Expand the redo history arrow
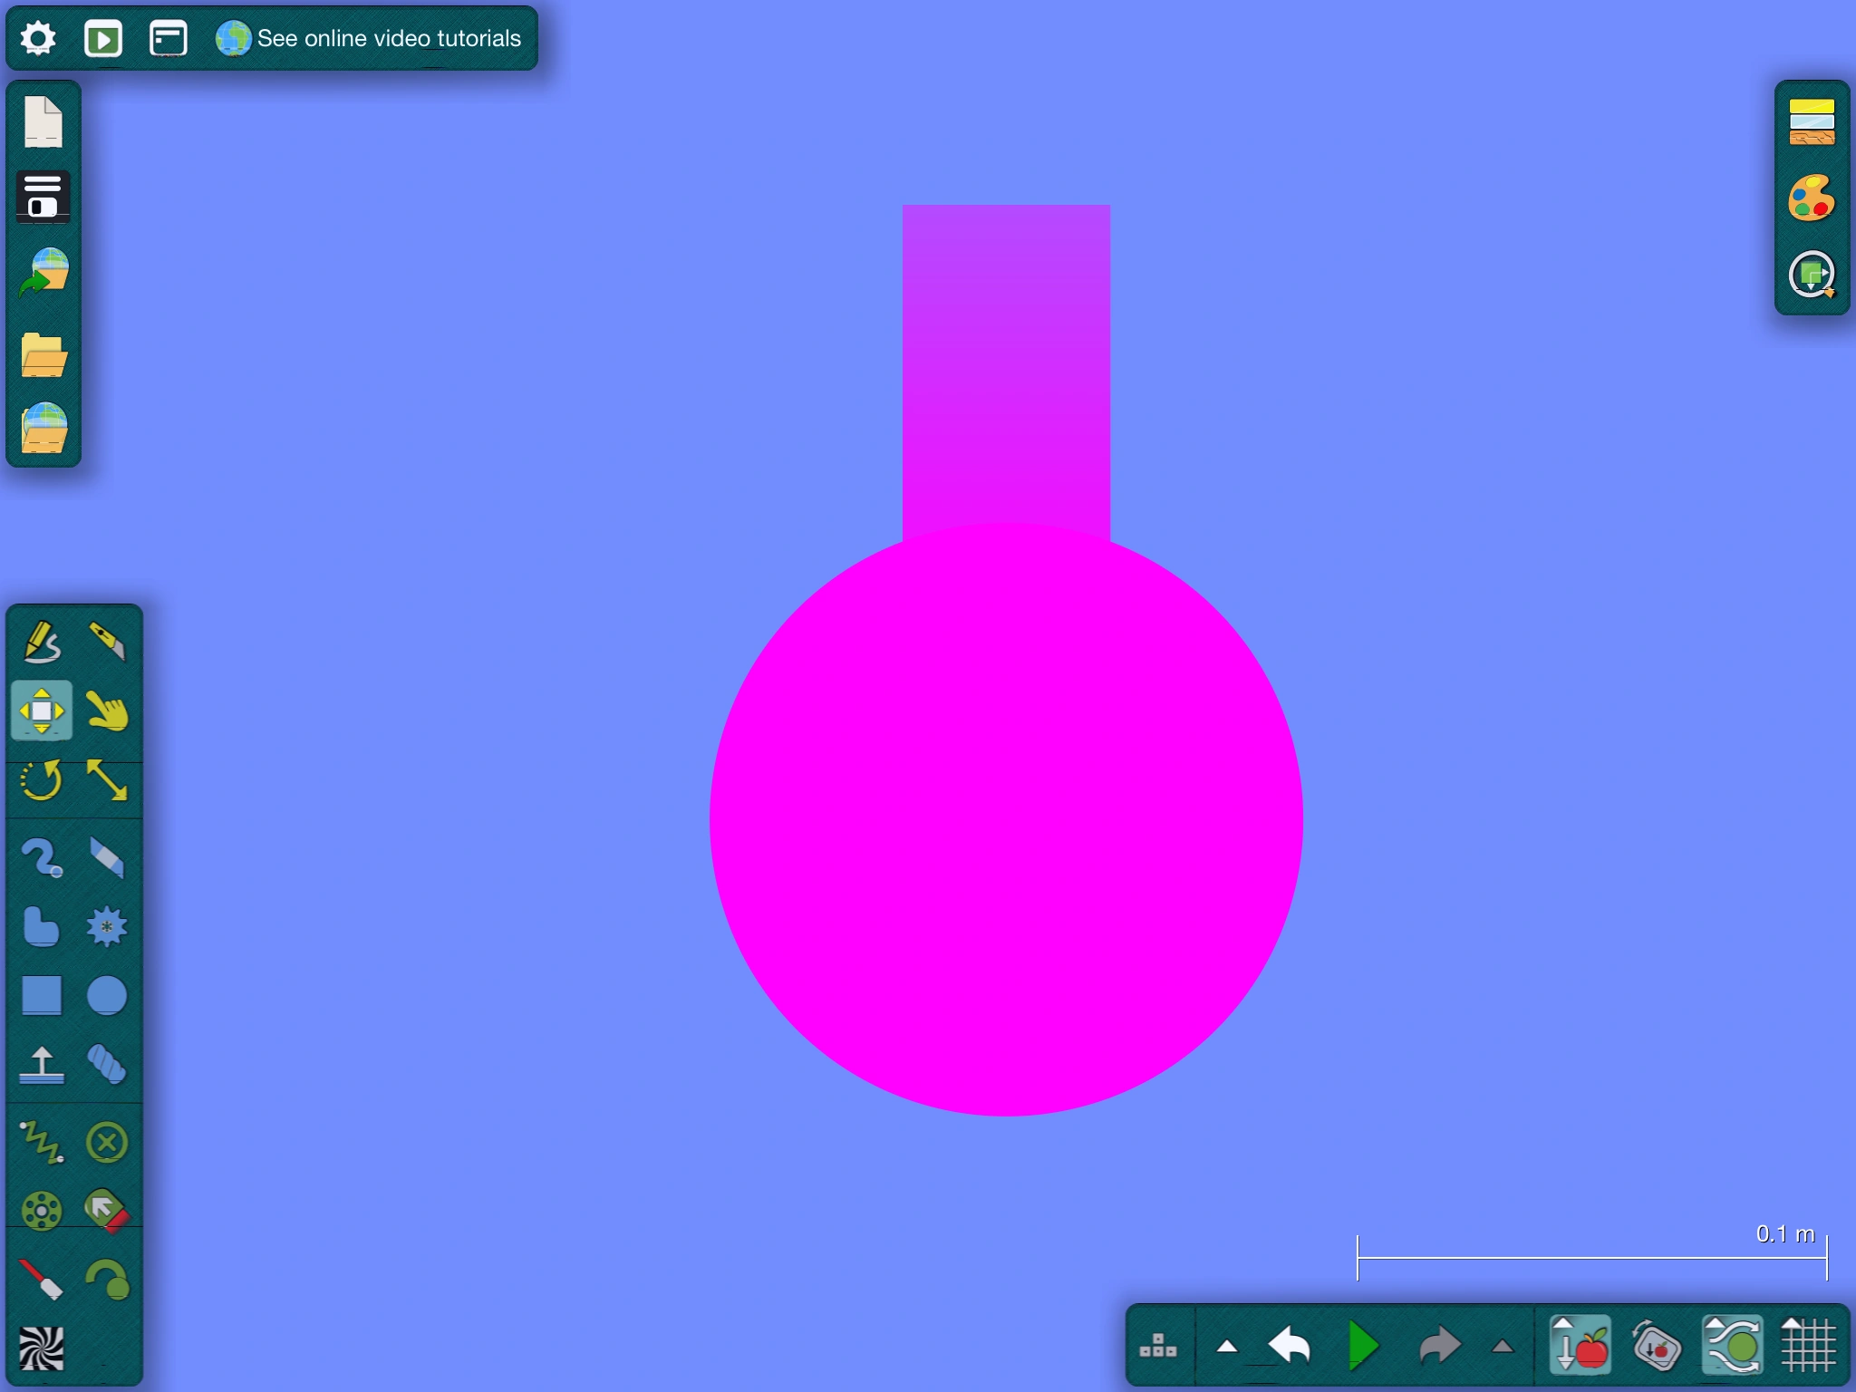 pos(1502,1347)
